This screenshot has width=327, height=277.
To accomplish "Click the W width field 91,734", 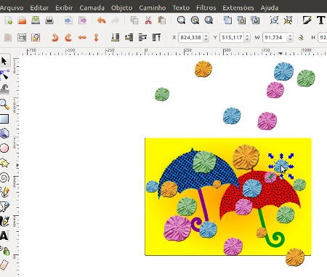I will pyautogui.click(x=275, y=38).
